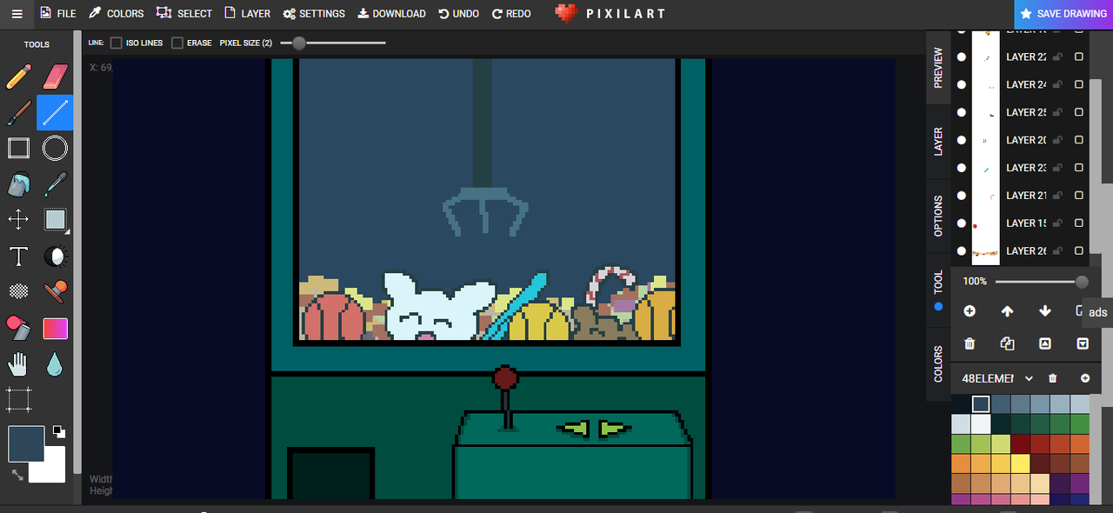The image size is (1113, 513).
Task: Select the Text tool
Action: click(x=18, y=256)
